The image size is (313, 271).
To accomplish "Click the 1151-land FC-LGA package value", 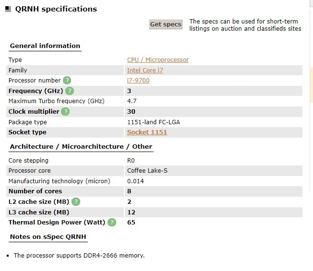I will 154,122.
